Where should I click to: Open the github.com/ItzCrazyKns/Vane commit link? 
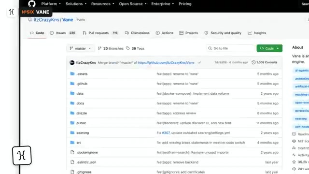[x=166, y=62]
